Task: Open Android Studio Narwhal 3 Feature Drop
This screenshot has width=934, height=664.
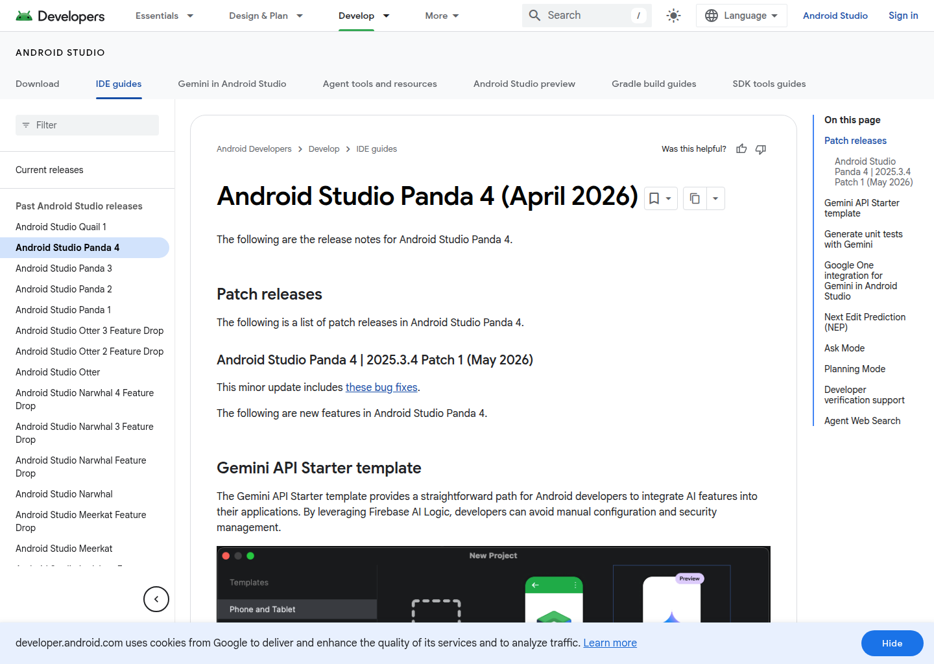Action: pos(85,433)
